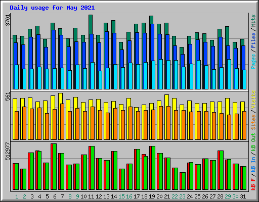Click day 12 on the x-axis
The height and width of the screenshot is (202, 259).
[99, 196]
